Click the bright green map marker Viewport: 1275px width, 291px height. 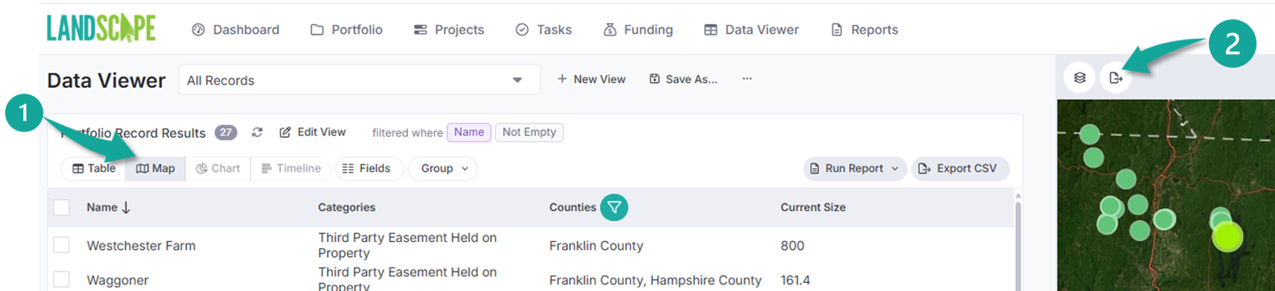click(1227, 236)
